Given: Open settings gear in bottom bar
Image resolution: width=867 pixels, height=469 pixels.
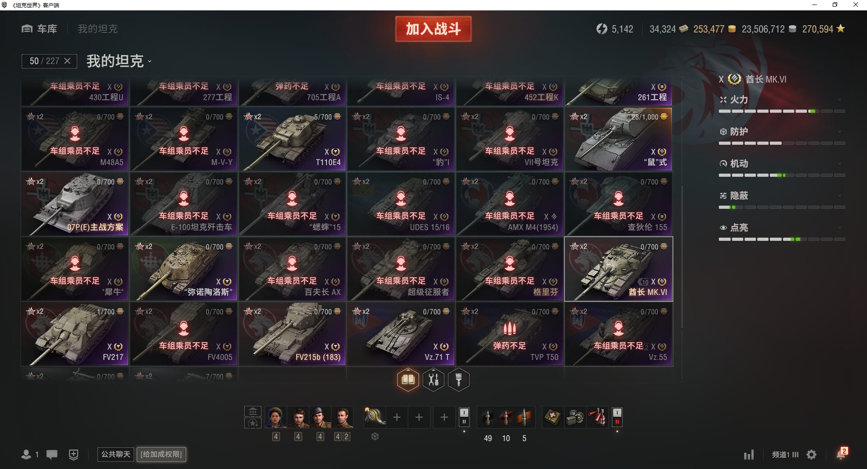Looking at the screenshot, I should coord(811,455).
